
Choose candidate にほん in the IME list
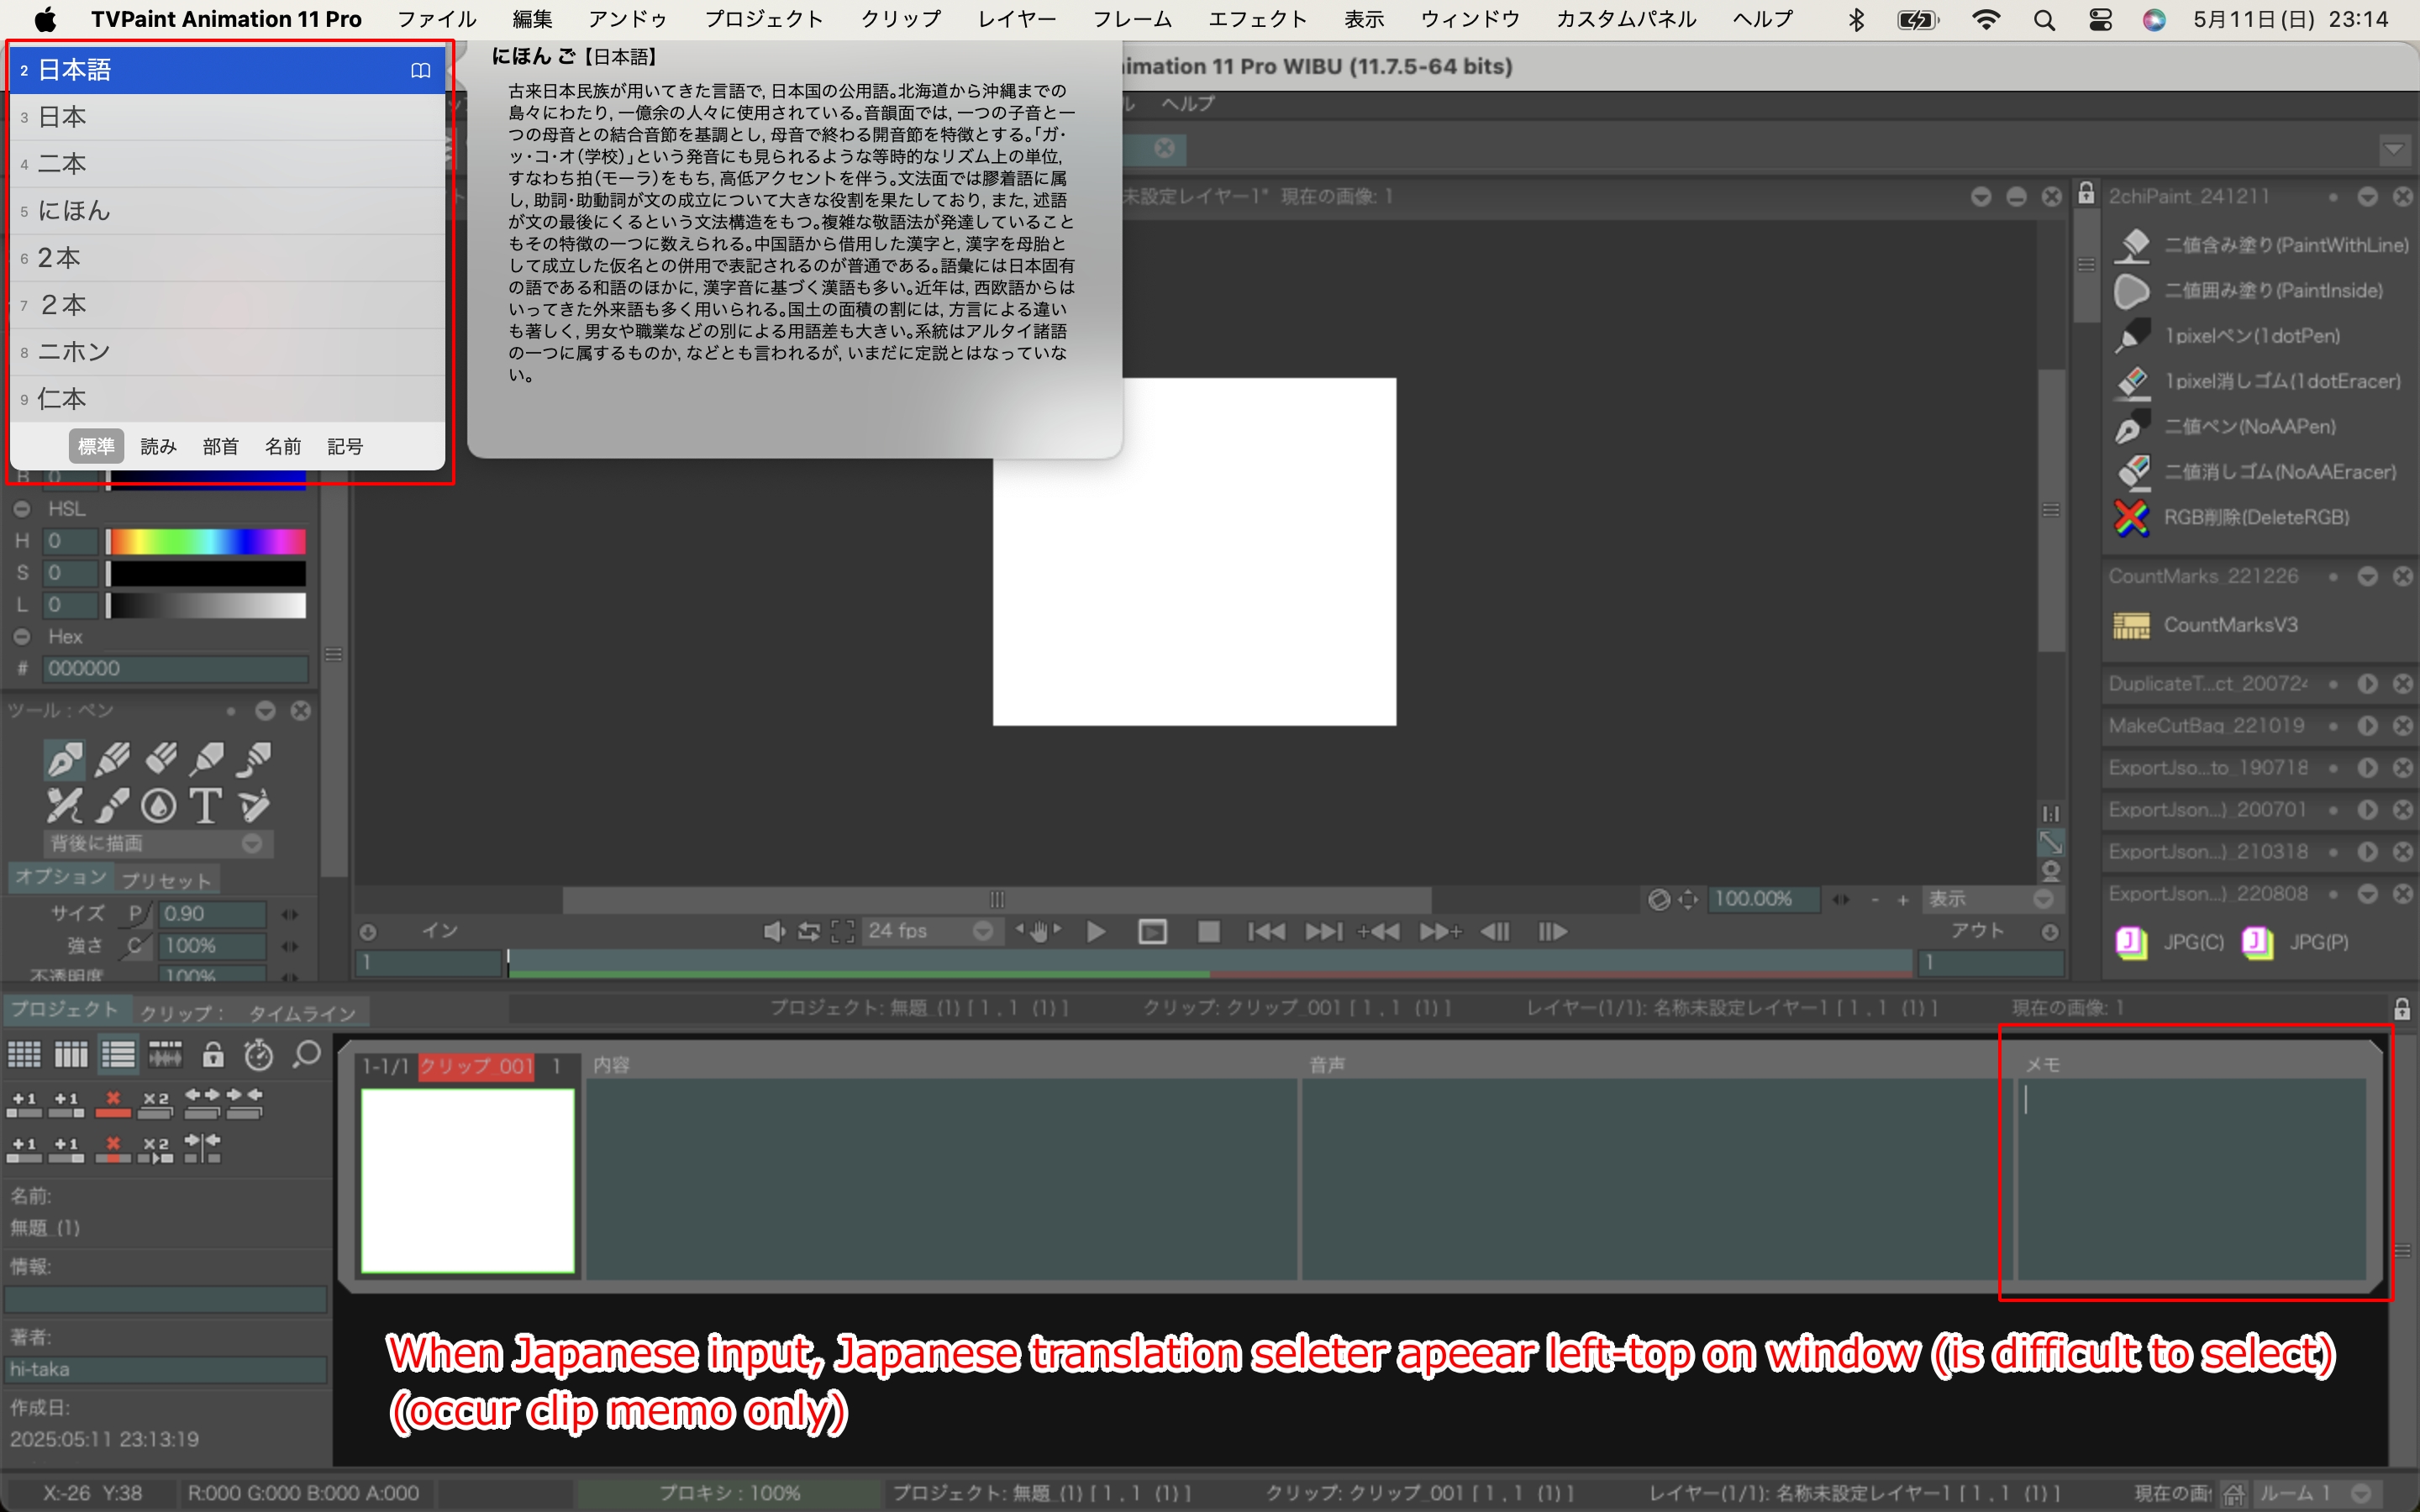(x=227, y=211)
